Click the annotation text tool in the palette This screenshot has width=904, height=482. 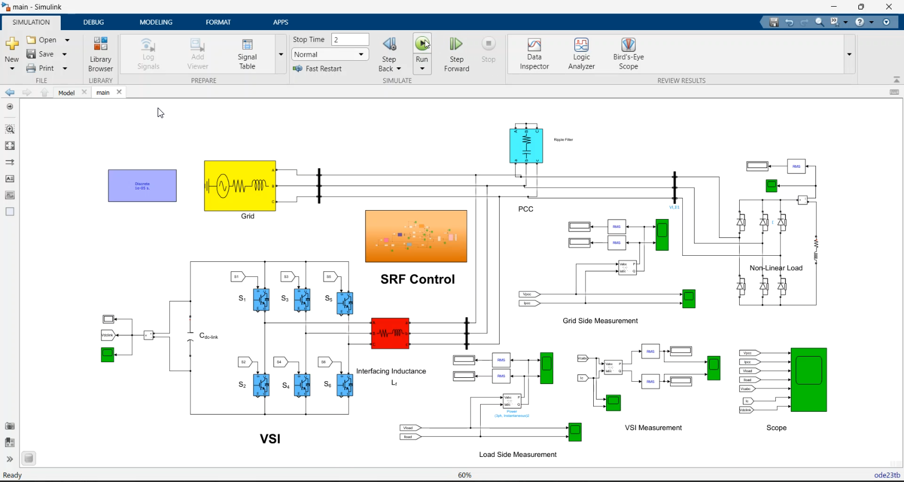coord(10,179)
